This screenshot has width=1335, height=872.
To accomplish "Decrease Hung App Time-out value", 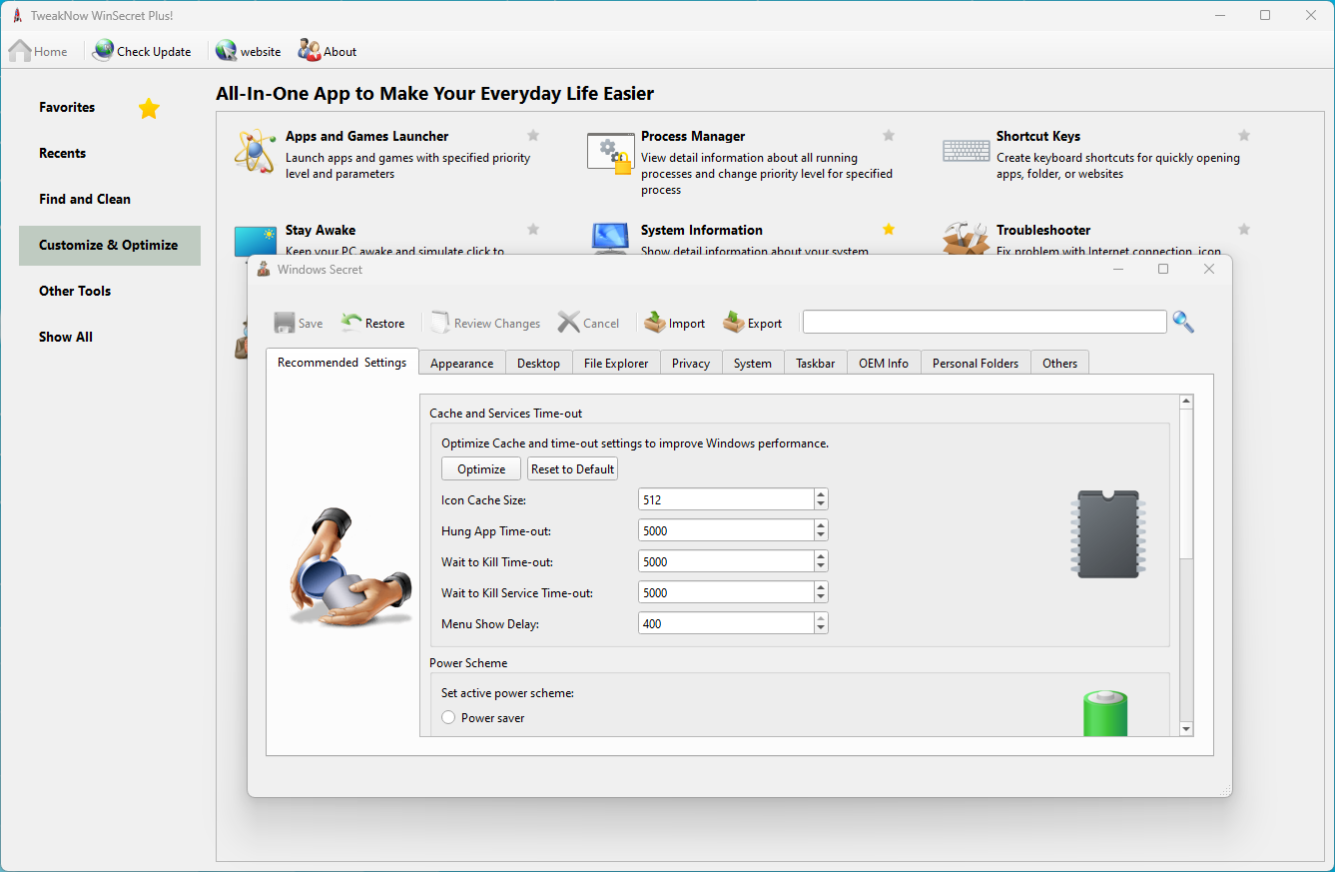I will [821, 536].
